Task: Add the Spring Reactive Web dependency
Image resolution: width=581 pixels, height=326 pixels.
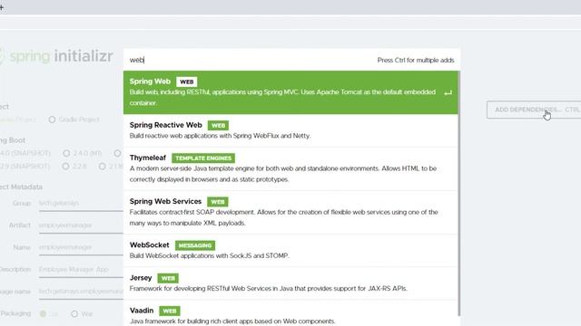Action: click(x=290, y=130)
